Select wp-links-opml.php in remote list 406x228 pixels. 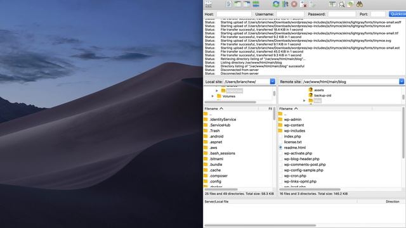pyautogui.click(x=300, y=182)
